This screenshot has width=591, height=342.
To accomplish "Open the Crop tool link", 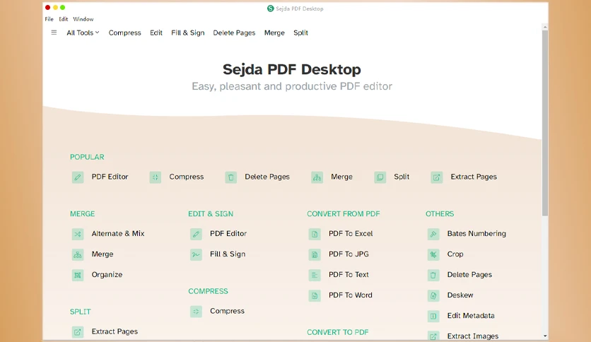I will (455, 254).
